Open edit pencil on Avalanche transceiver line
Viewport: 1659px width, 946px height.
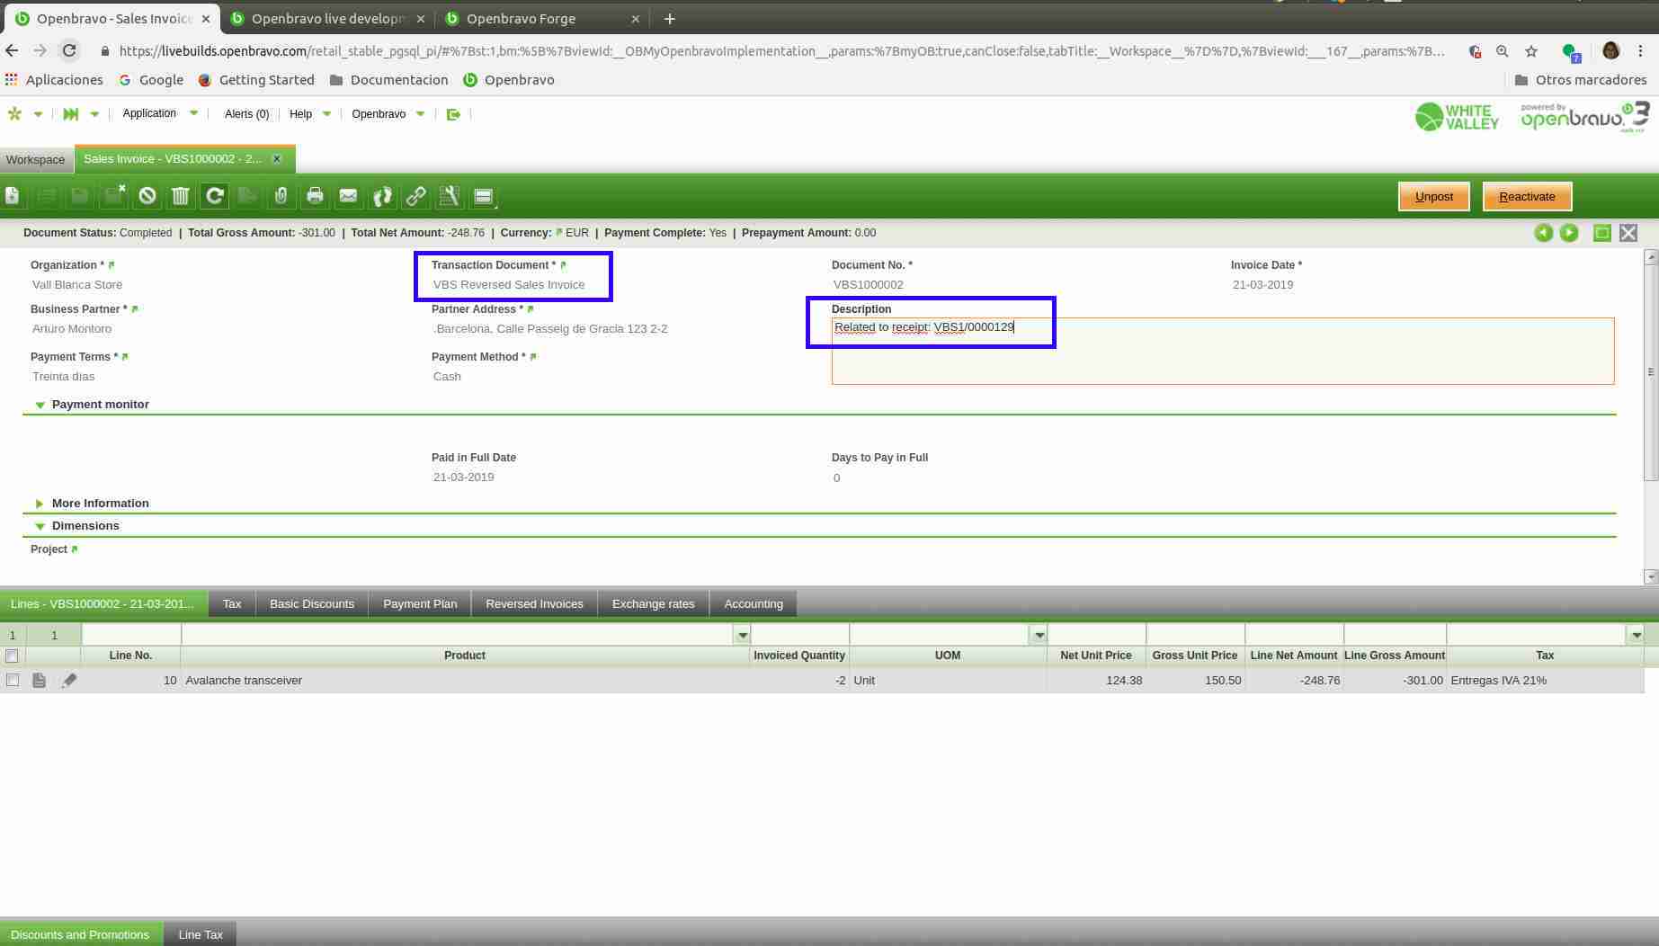click(x=69, y=681)
